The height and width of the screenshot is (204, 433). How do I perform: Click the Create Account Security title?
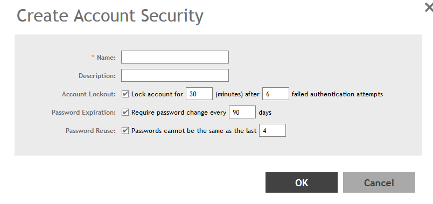[110, 16]
